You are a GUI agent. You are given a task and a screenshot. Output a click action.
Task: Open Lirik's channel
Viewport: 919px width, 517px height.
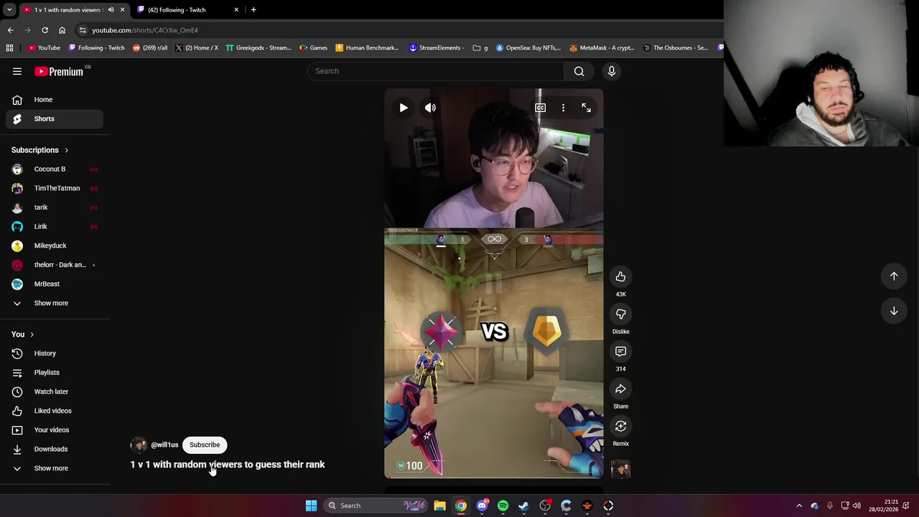pos(55,226)
